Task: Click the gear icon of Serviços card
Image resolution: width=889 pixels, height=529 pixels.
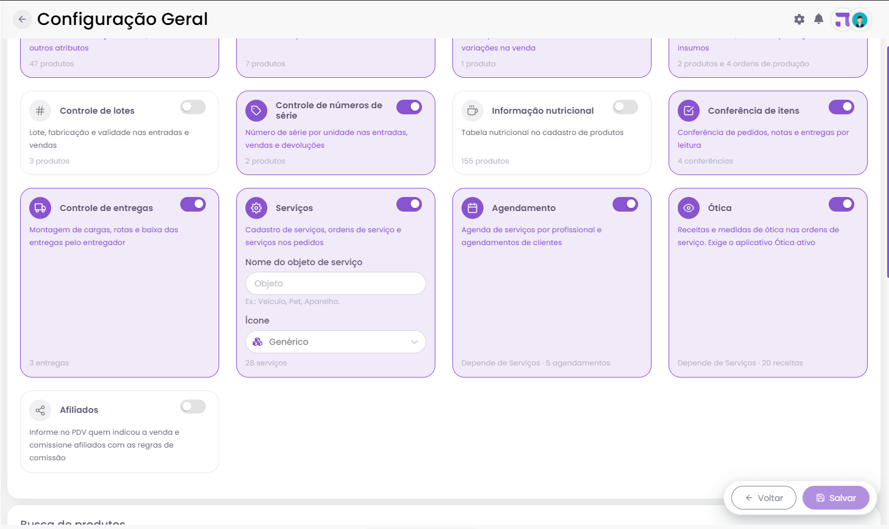Action: pos(256,208)
